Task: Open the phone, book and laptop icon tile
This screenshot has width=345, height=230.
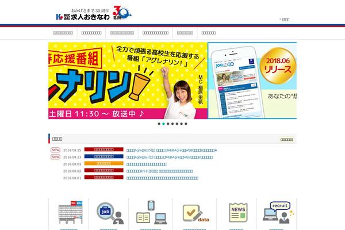Action: [x=151, y=212]
